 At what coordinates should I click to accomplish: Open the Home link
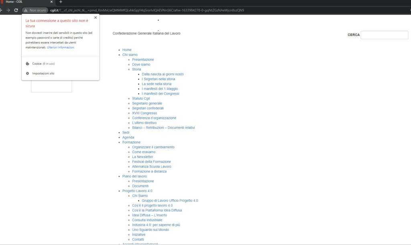coord(127,50)
